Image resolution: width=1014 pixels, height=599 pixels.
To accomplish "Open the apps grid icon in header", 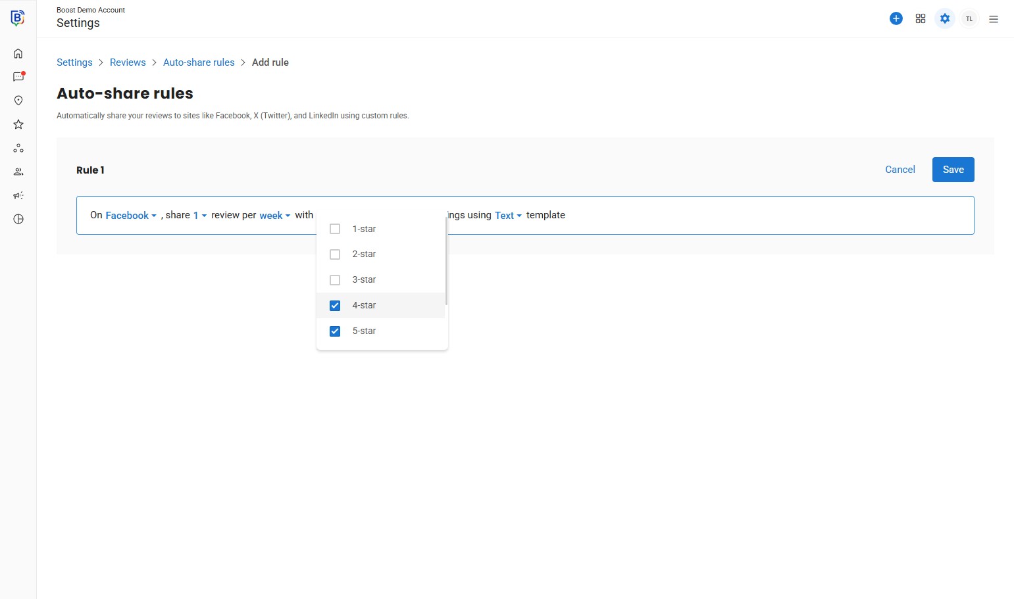I will tap(921, 18).
